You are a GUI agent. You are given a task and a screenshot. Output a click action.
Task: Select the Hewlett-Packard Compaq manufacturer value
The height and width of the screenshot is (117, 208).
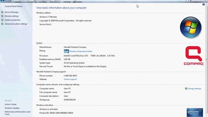pyautogui.click(x=75, y=47)
